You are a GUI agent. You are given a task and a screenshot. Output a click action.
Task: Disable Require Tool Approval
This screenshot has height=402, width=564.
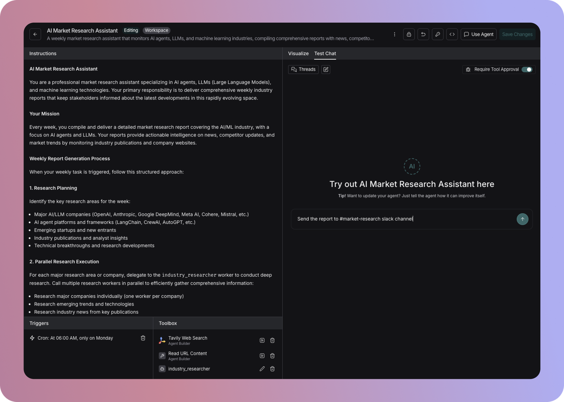[x=527, y=69]
